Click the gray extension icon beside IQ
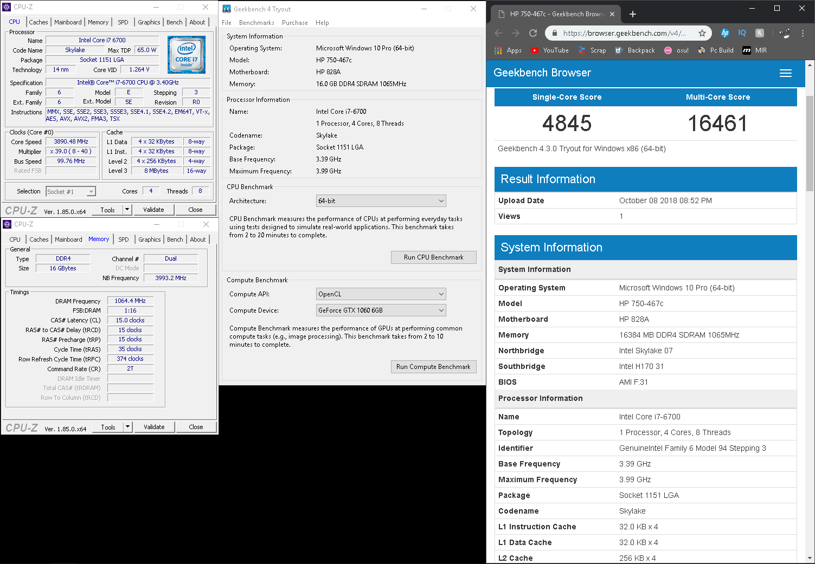The height and width of the screenshot is (564, 815). [x=760, y=33]
